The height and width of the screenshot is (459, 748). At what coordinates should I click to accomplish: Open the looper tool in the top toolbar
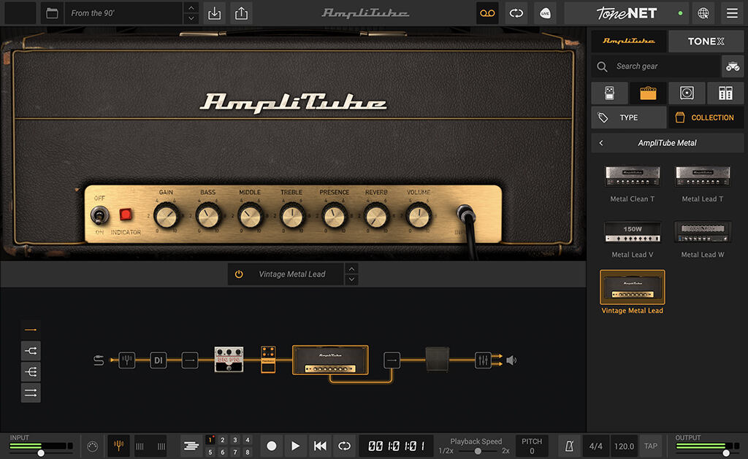coord(487,13)
